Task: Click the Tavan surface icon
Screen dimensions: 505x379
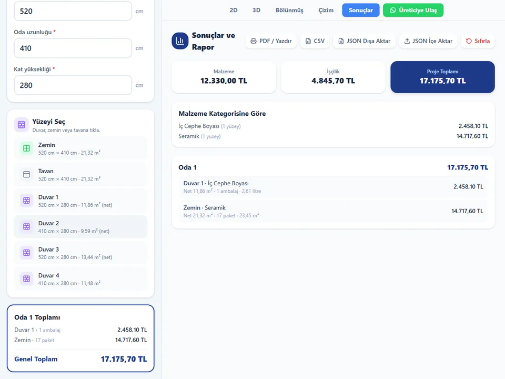Action: [26, 174]
